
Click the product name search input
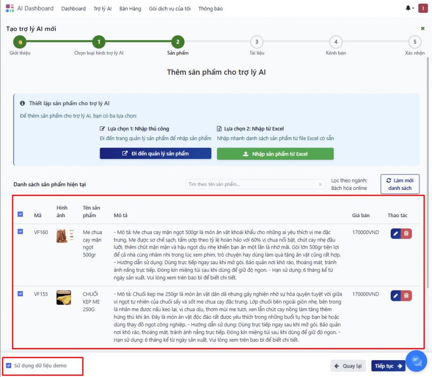[x=251, y=184]
